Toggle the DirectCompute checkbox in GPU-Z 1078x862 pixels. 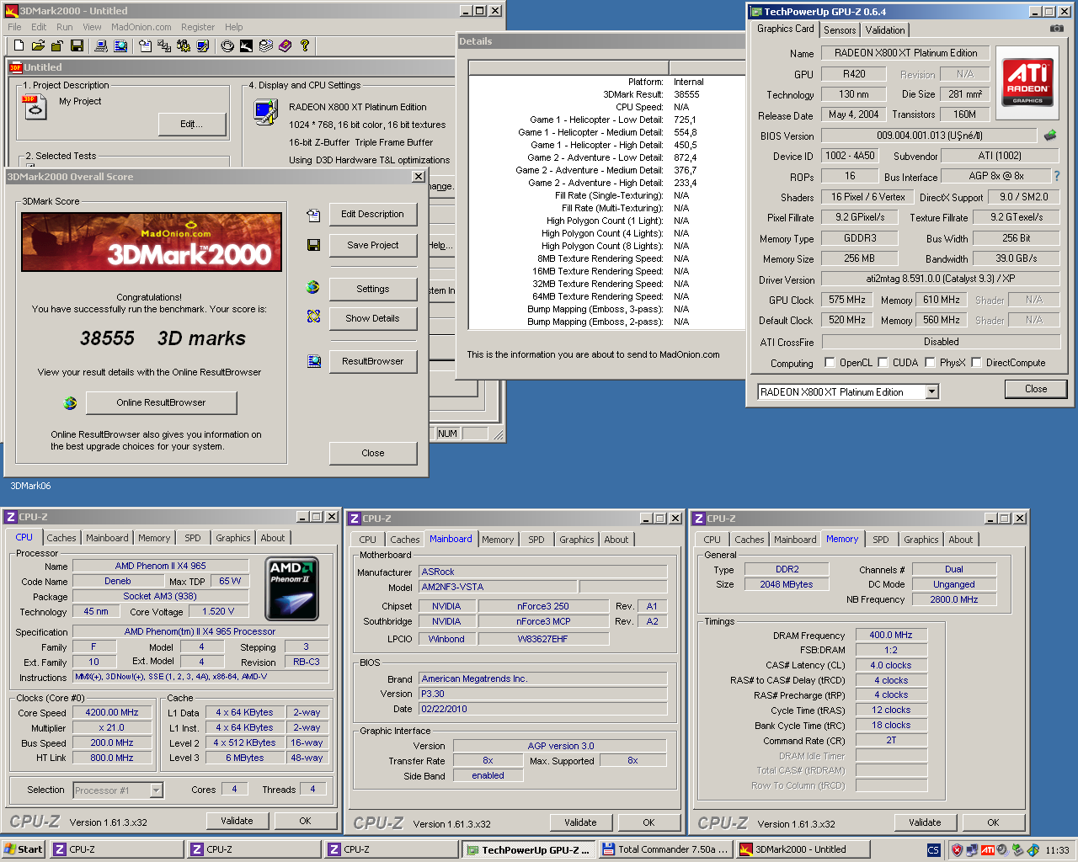pos(976,362)
